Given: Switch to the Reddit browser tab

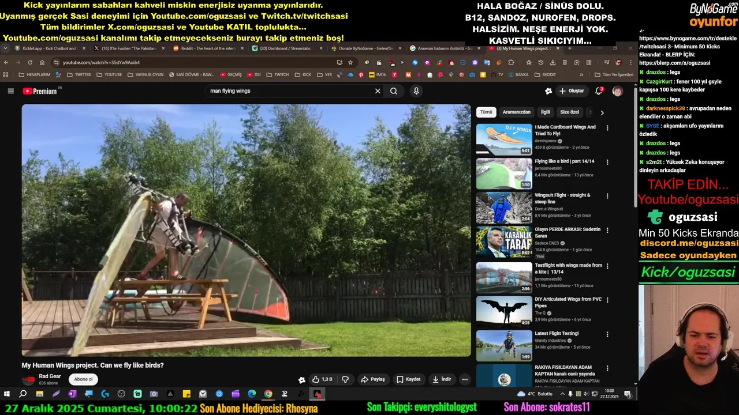Looking at the screenshot, I should [208, 48].
